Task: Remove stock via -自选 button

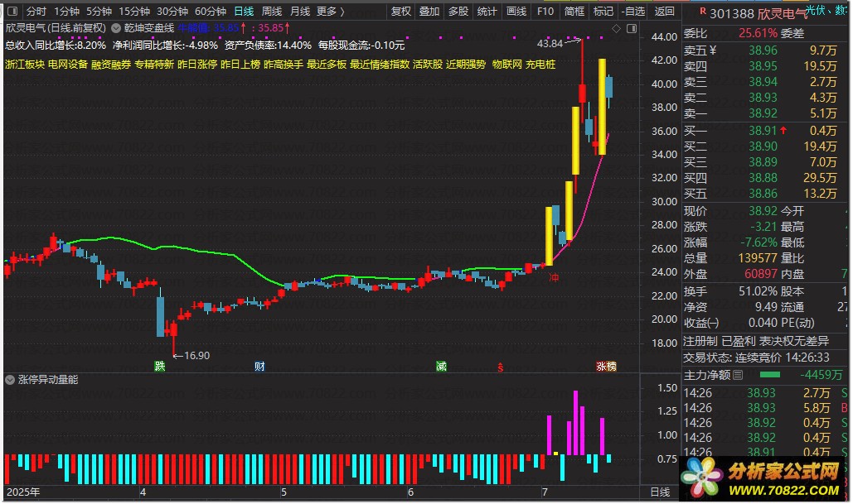Action: (633, 11)
